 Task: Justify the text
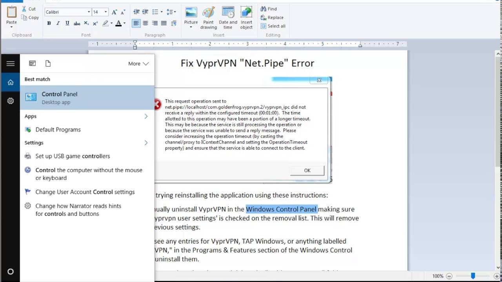[x=164, y=23]
